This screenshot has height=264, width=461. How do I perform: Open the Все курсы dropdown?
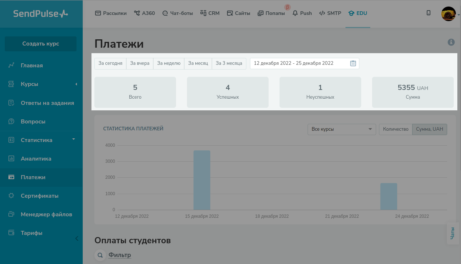pyautogui.click(x=341, y=129)
